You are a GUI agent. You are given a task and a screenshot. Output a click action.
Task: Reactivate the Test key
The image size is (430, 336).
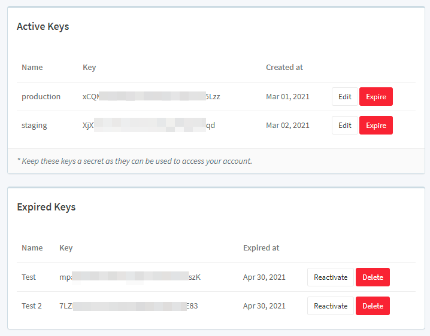(x=331, y=277)
